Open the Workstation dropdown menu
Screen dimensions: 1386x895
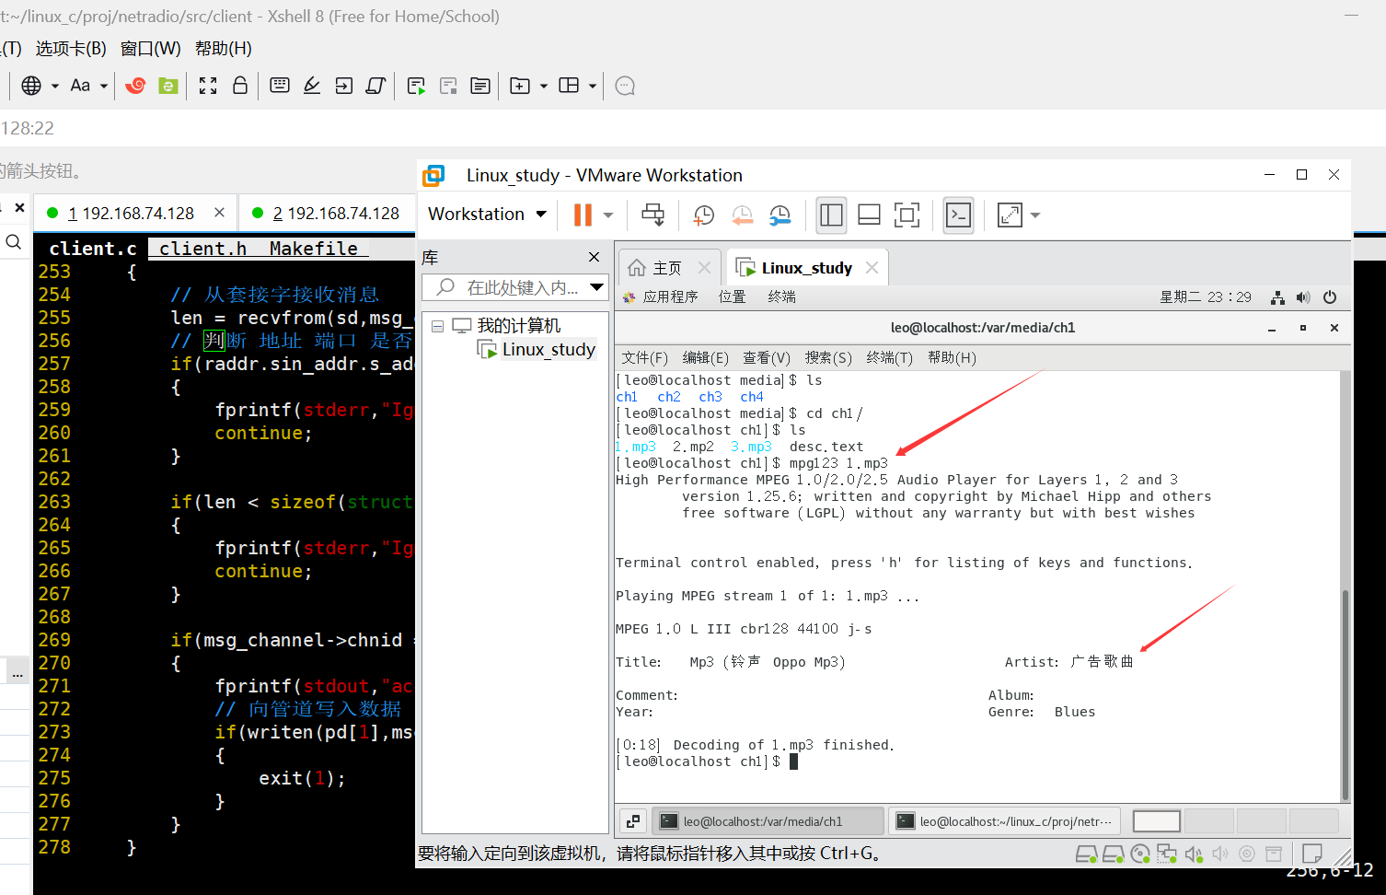click(x=487, y=214)
